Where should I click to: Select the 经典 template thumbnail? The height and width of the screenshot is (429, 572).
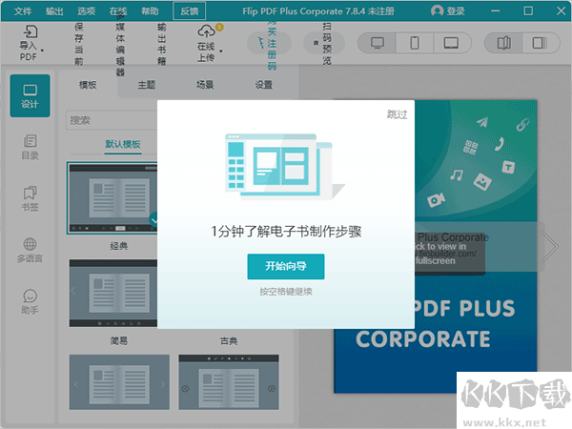[112, 198]
